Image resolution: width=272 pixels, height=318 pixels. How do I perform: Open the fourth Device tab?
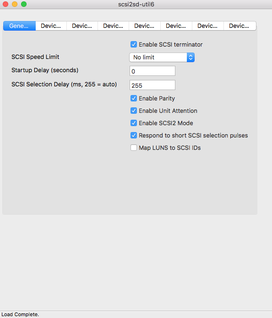145,26
